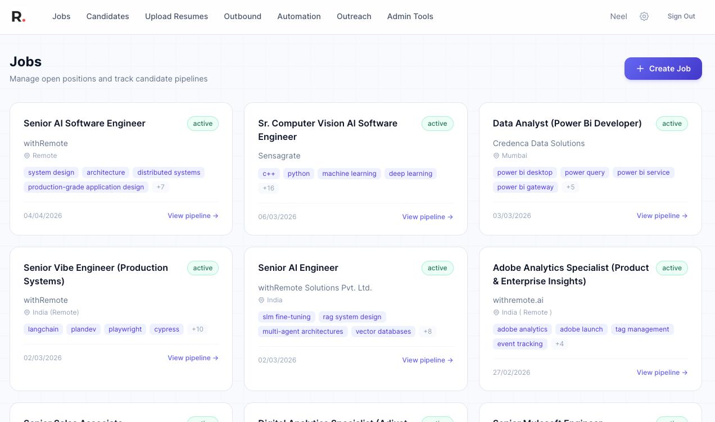Click the location pin beside Mumbai

click(x=496, y=156)
